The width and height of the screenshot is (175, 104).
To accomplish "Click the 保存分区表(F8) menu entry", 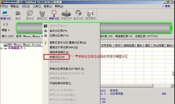I will click(x=58, y=26).
